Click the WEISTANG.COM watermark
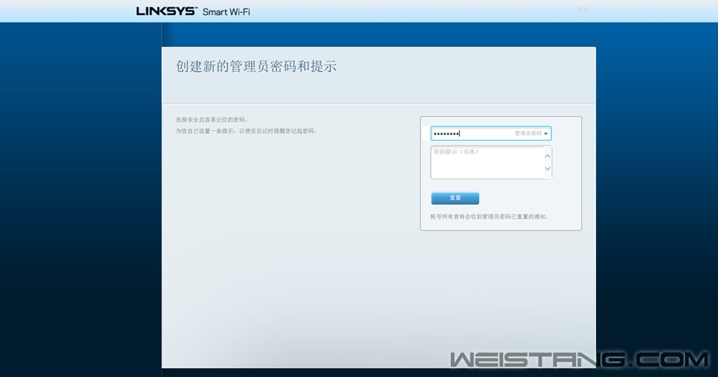The image size is (718, 377). [580, 360]
